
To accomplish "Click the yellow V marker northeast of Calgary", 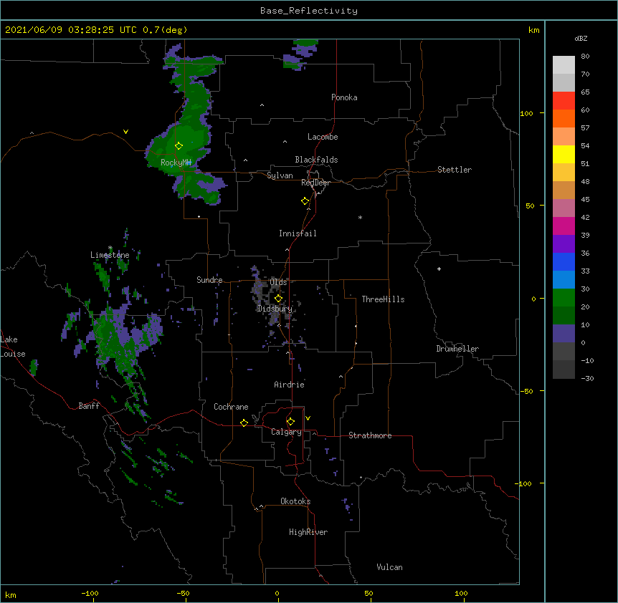I will tap(308, 418).
